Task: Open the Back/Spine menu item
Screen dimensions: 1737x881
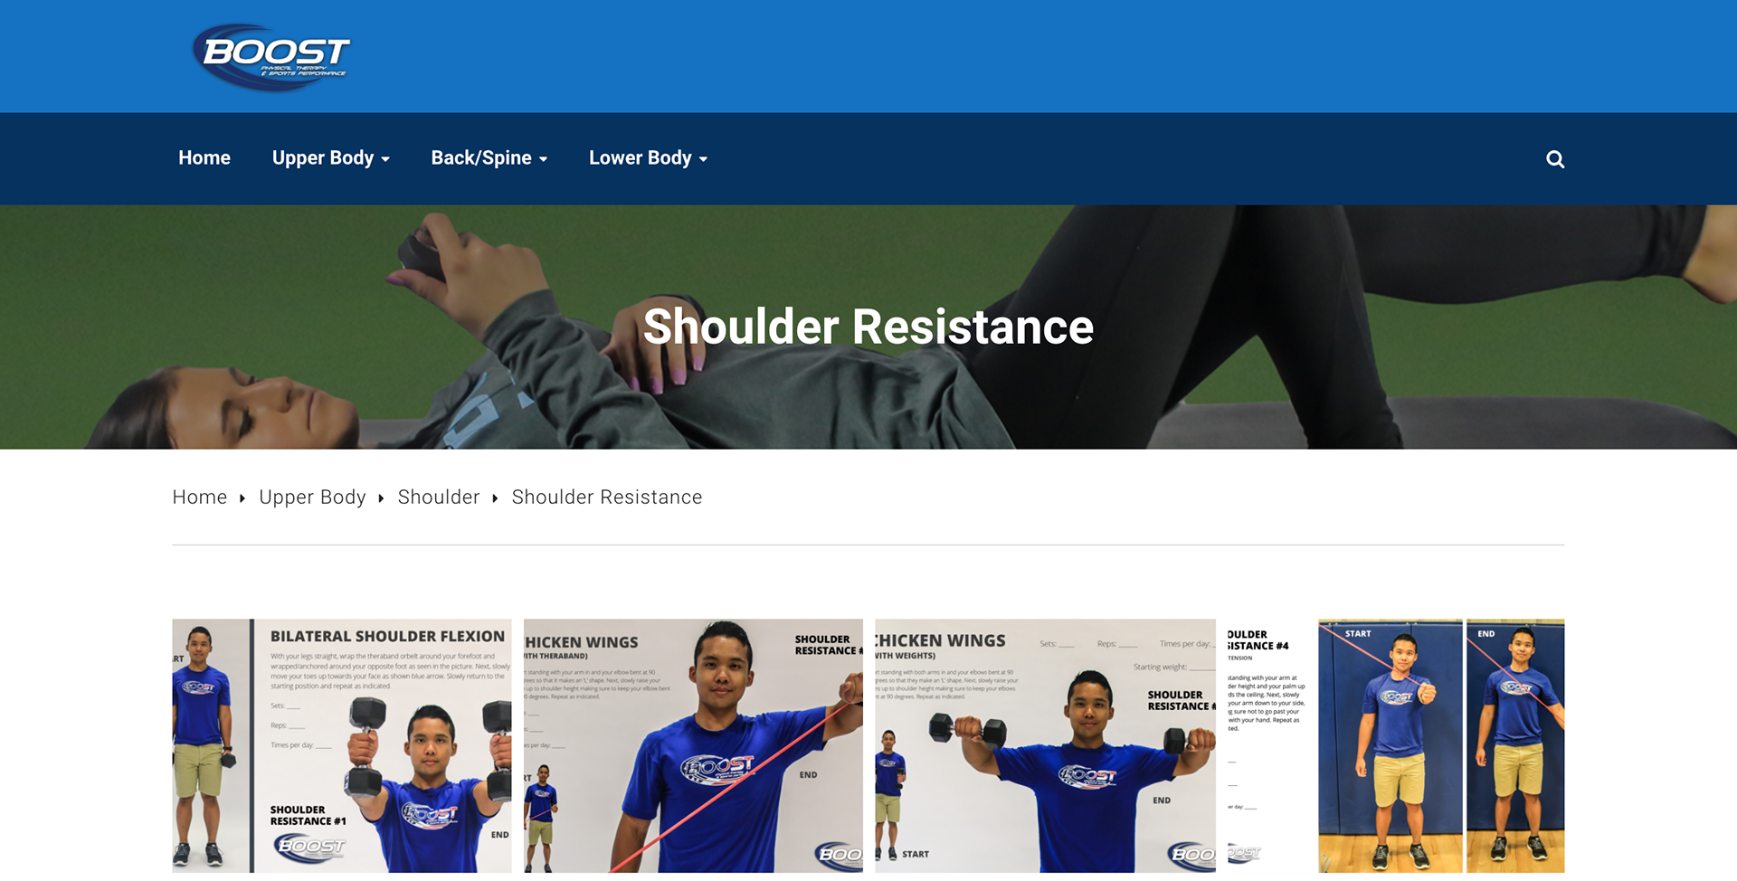Action: [x=481, y=158]
